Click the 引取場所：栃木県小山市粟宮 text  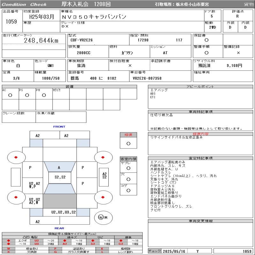(x=182, y=4)
